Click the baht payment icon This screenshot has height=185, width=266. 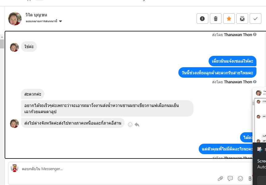click(x=250, y=178)
